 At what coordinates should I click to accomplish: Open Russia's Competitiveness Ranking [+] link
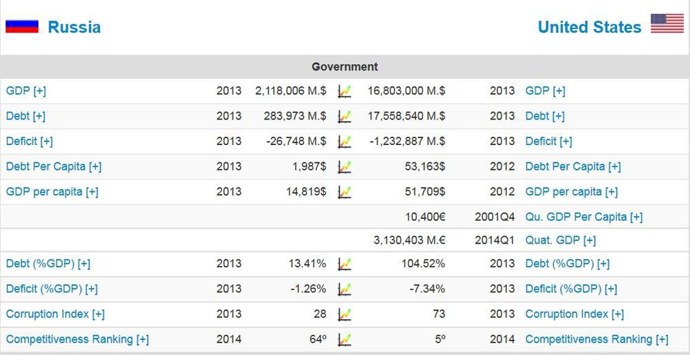pos(77,339)
